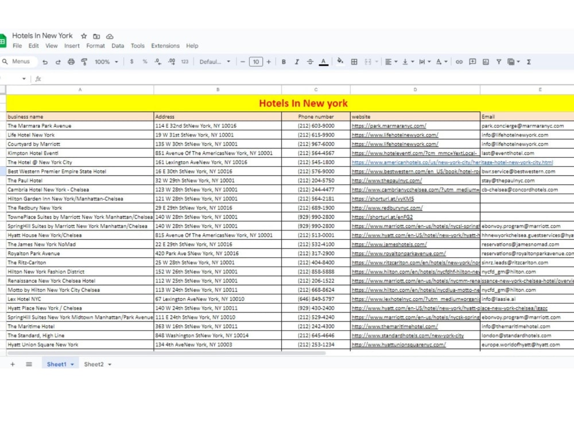Switch to the Sheet2 tab
This screenshot has height=430, width=574.
(95, 363)
